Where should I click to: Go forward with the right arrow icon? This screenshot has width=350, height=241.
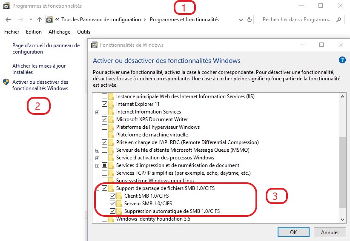click(x=20, y=20)
